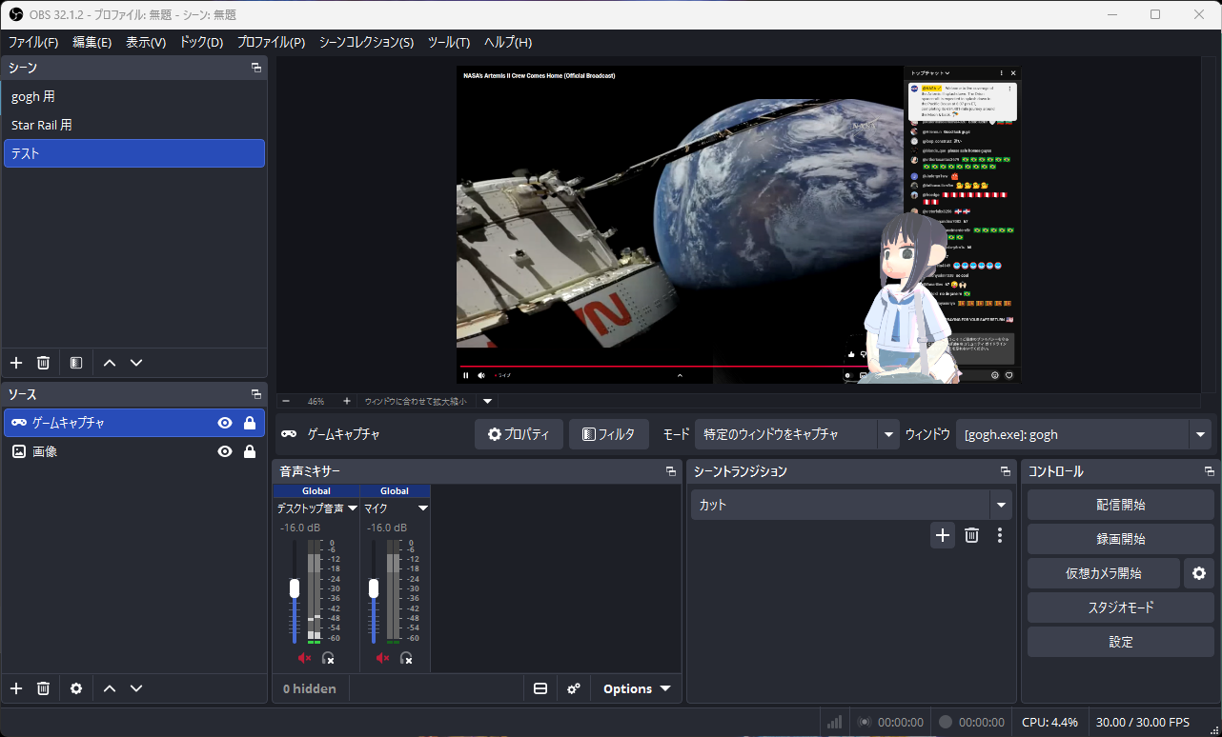This screenshot has width=1222, height=737.
Task: Open preview scaling dropdown arrow
Action: point(488,401)
